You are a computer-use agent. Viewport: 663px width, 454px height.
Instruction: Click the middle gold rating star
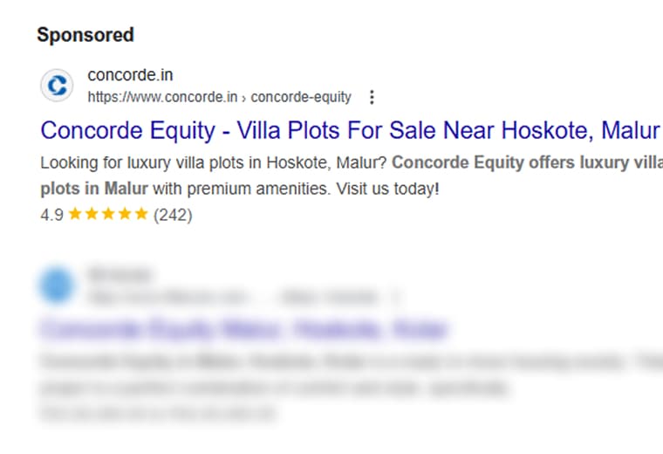[108, 214]
